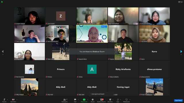Open video options arrow beside Start Video

pos(17,100)
